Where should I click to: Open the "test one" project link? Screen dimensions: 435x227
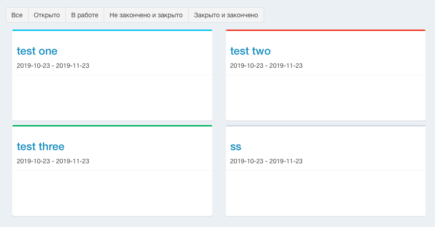tap(37, 51)
